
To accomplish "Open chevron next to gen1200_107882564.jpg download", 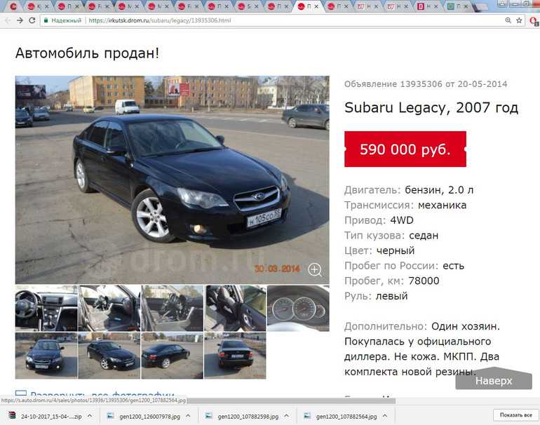I will pyautogui.click(x=385, y=416).
